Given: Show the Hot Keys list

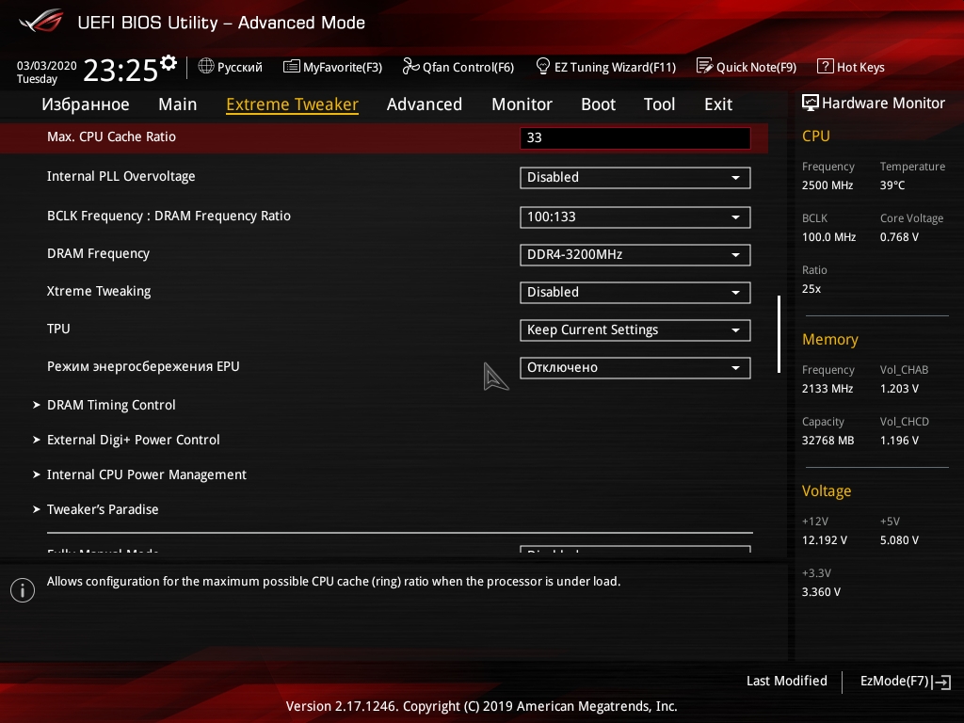Looking at the screenshot, I should [851, 67].
